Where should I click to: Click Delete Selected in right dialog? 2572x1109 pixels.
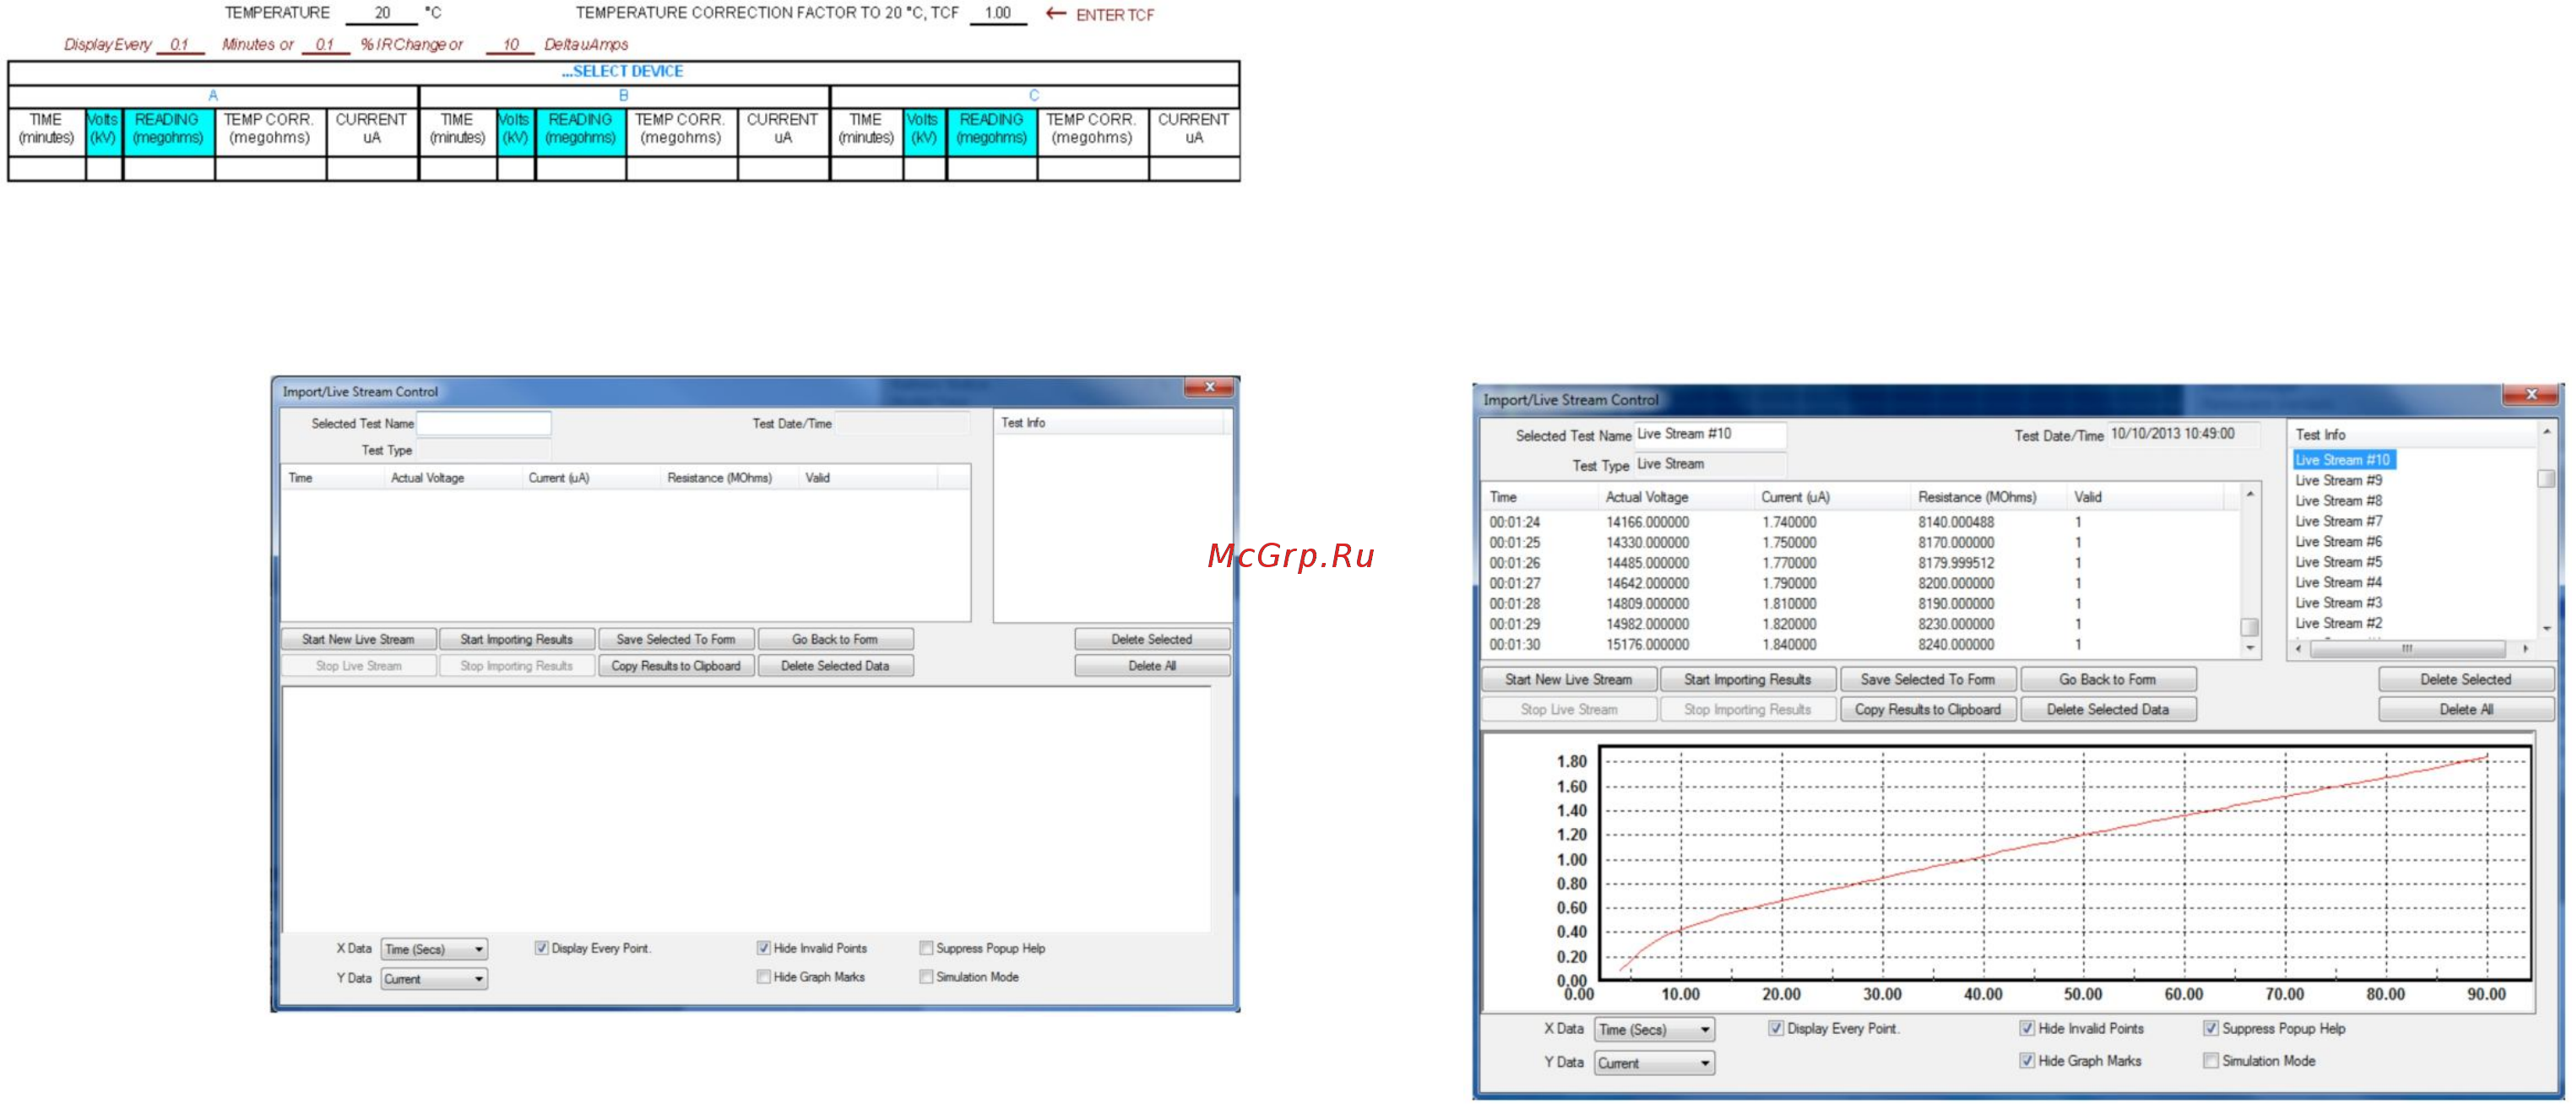point(2465,679)
